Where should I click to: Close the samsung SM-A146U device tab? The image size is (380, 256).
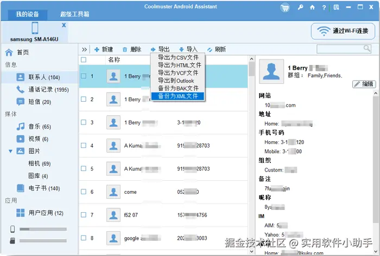(64, 25)
